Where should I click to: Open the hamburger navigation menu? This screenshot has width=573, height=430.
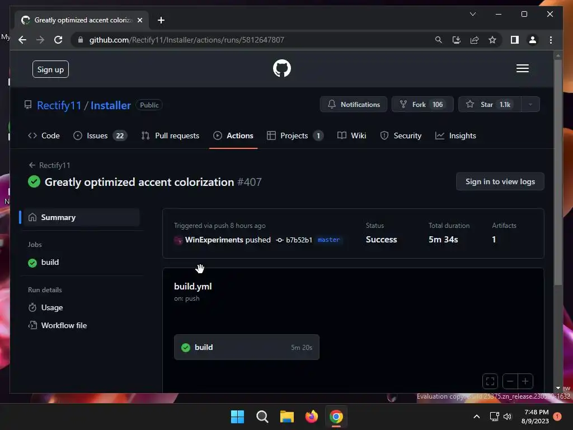(x=522, y=68)
